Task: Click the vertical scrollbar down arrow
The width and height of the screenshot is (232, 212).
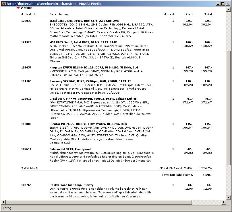Action: pyautogui.click(x=229, y=198)
